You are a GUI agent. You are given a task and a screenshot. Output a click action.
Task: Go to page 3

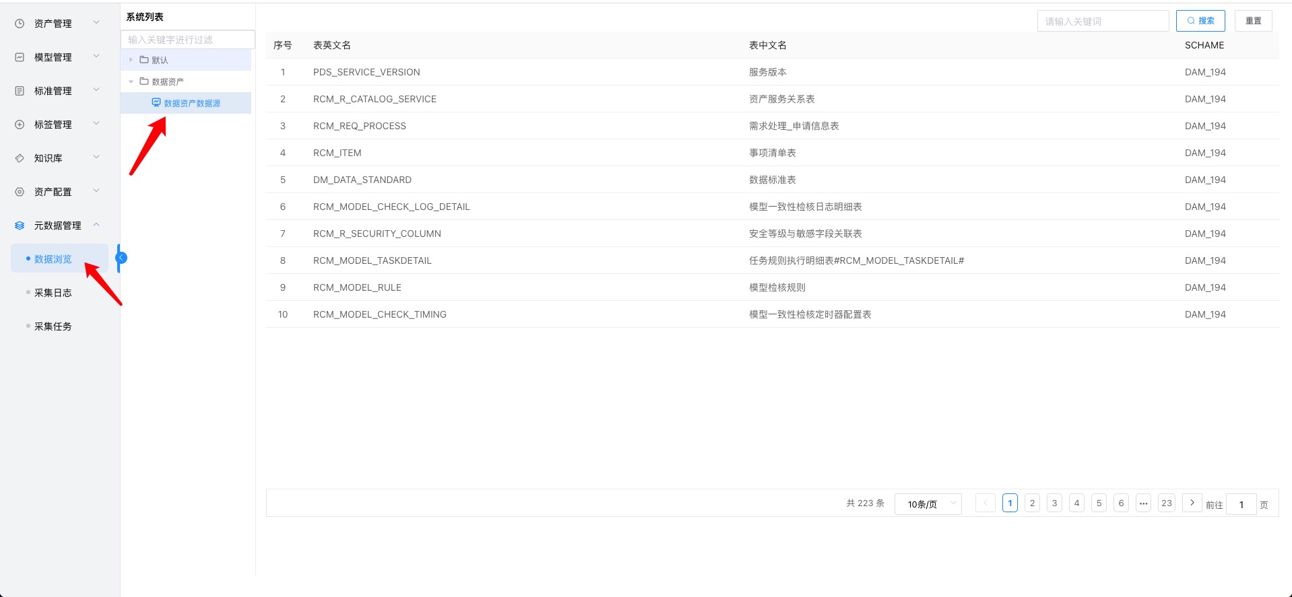pyautogui.click(x=1054, y=503)
